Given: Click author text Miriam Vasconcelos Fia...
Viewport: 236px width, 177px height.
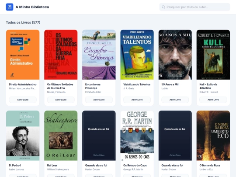Looking at the screenshot, I should [22, 88].
